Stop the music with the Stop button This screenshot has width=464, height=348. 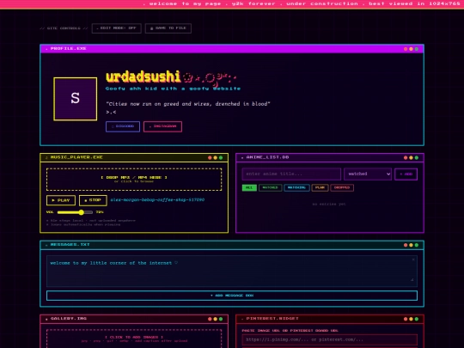point(93,200)
